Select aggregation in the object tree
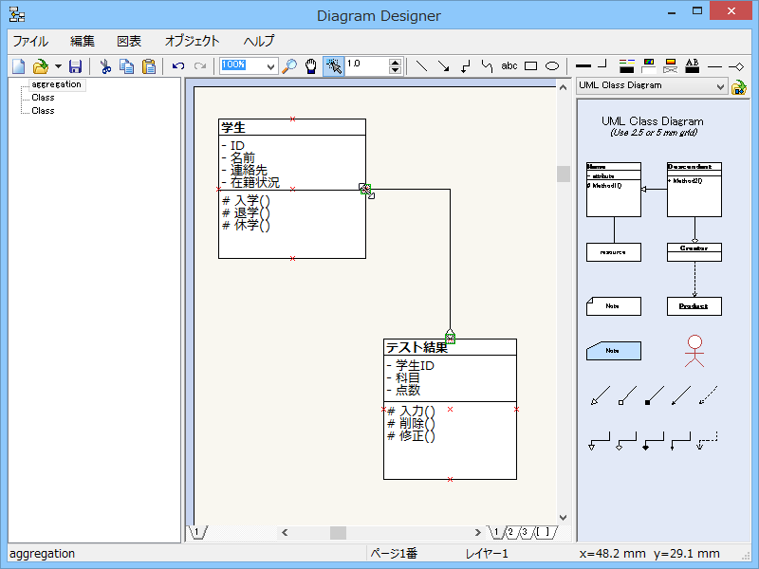This screenshot has height=569, width=759. [57, 84]
